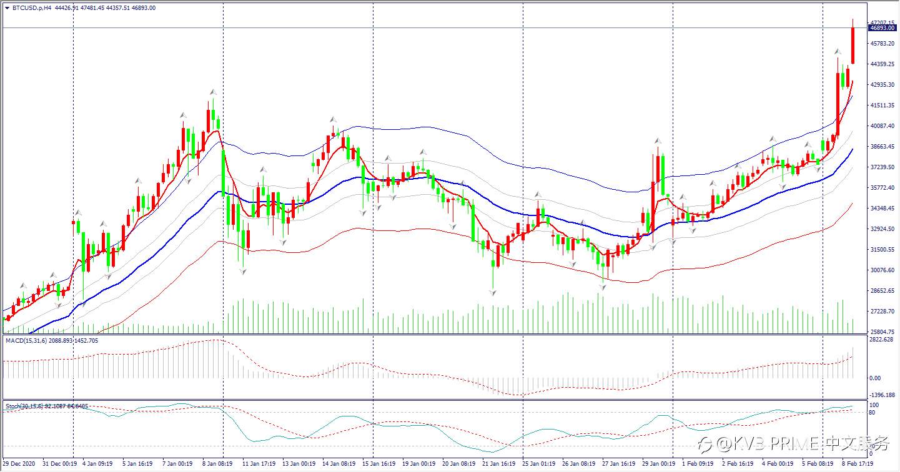
Task: Click the 31 Dec 00:19 time label
Action: click(x=59, y=464)
